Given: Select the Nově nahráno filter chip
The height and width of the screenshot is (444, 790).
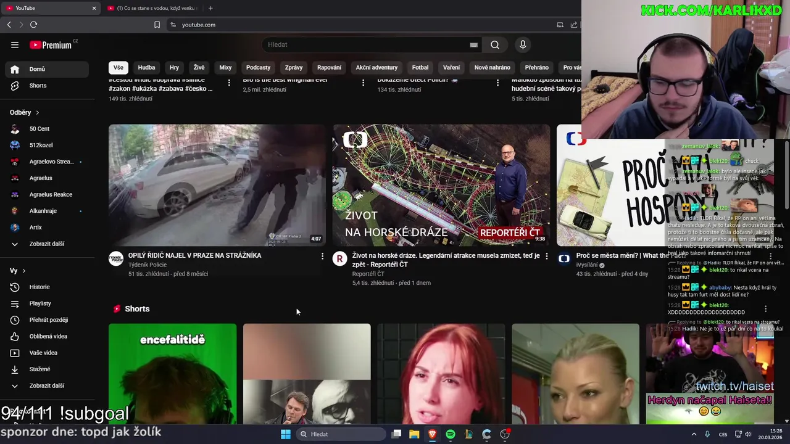Looking at the screenshot, I should (492, 67).
